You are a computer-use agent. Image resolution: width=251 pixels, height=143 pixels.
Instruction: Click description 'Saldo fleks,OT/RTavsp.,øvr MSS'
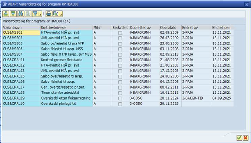coord(66,54)
